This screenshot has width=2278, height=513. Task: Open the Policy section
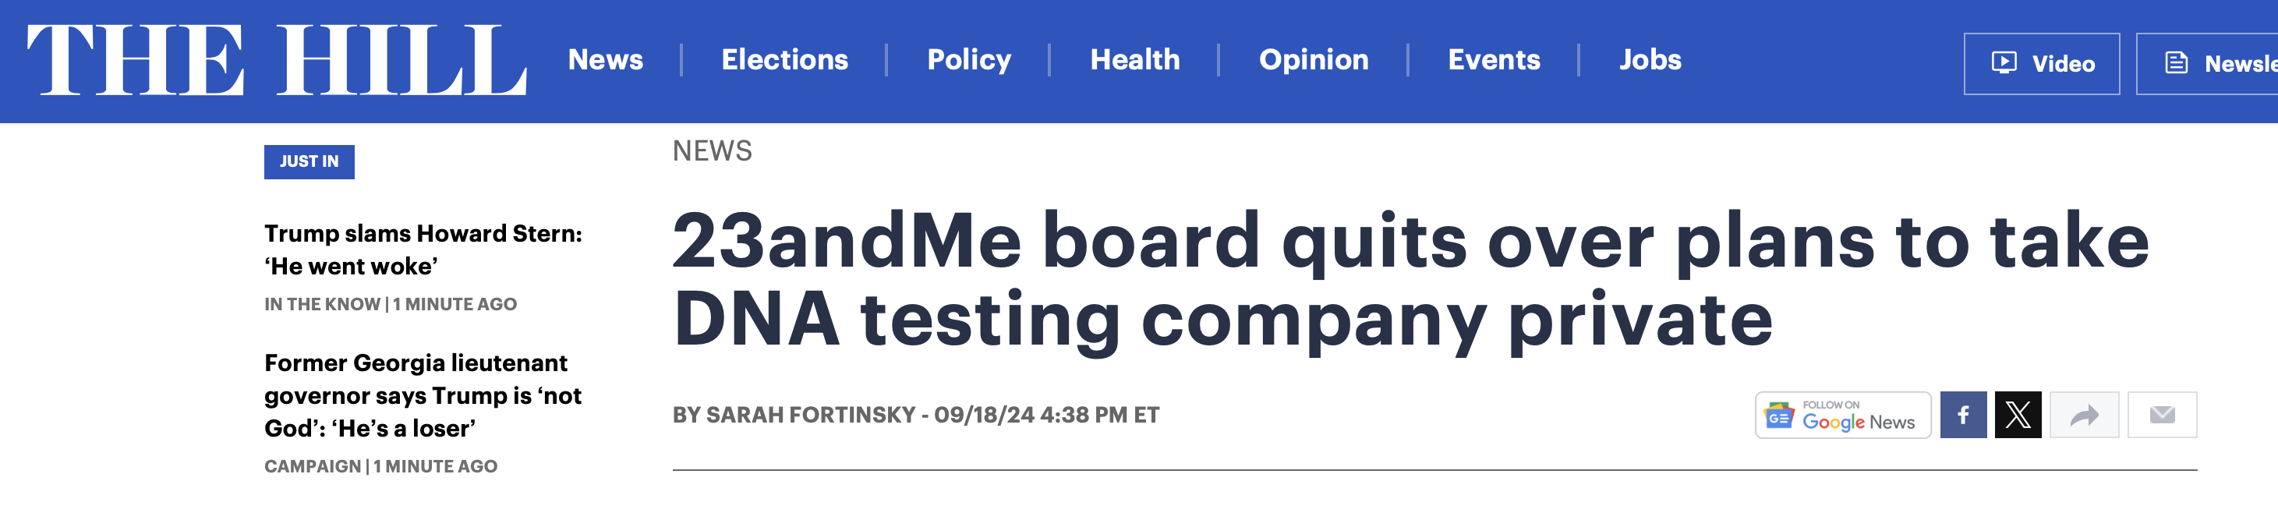pyautogui.click(x=968, y=59)
